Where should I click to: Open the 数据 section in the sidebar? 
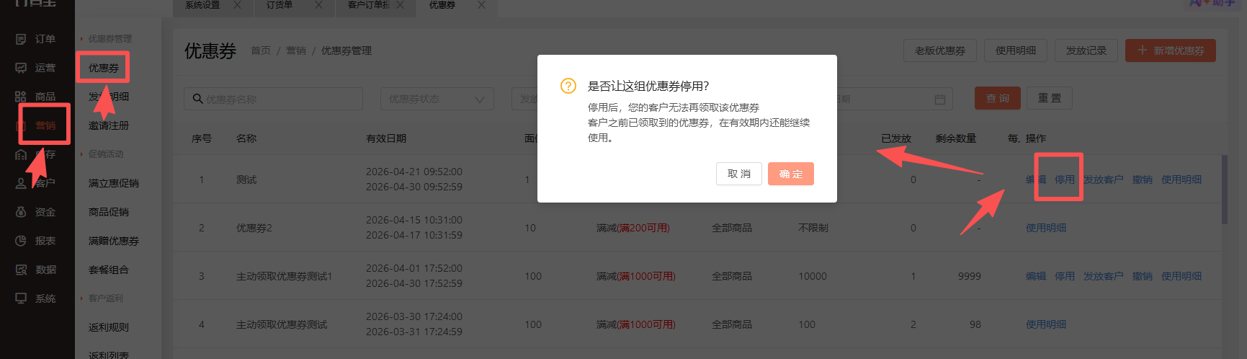tap(36, 270)
